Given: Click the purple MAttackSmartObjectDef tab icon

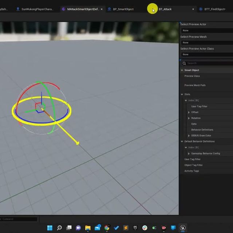Looking at the screenshot, I should [x=63, y=9].
